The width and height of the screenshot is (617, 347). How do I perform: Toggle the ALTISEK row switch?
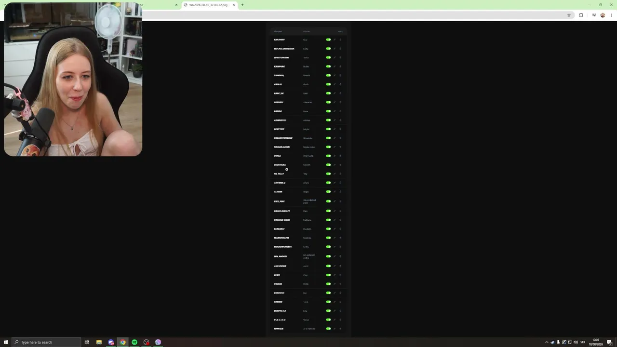[328, 192]
